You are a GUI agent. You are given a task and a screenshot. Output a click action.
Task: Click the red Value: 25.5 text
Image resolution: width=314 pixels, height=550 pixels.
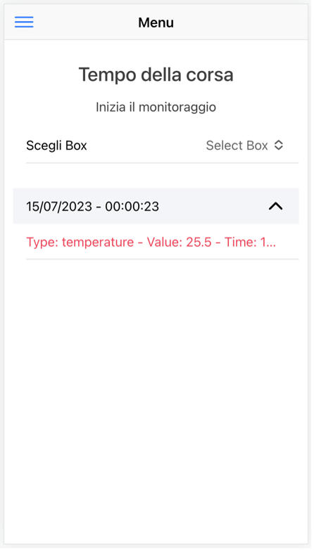tap(179, 242)
